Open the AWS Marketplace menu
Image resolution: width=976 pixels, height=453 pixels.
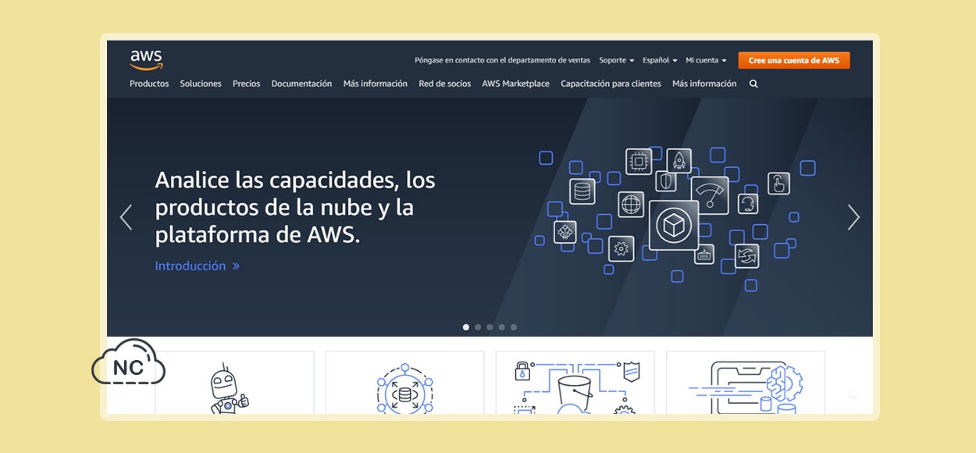click(x=516, y=84)
